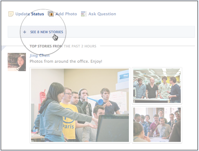Image resolution: width=199 pixels, height=151 pixels.
Task: Click the 'Top stories from the past 2 hours' header
Action: click(63, 46)
